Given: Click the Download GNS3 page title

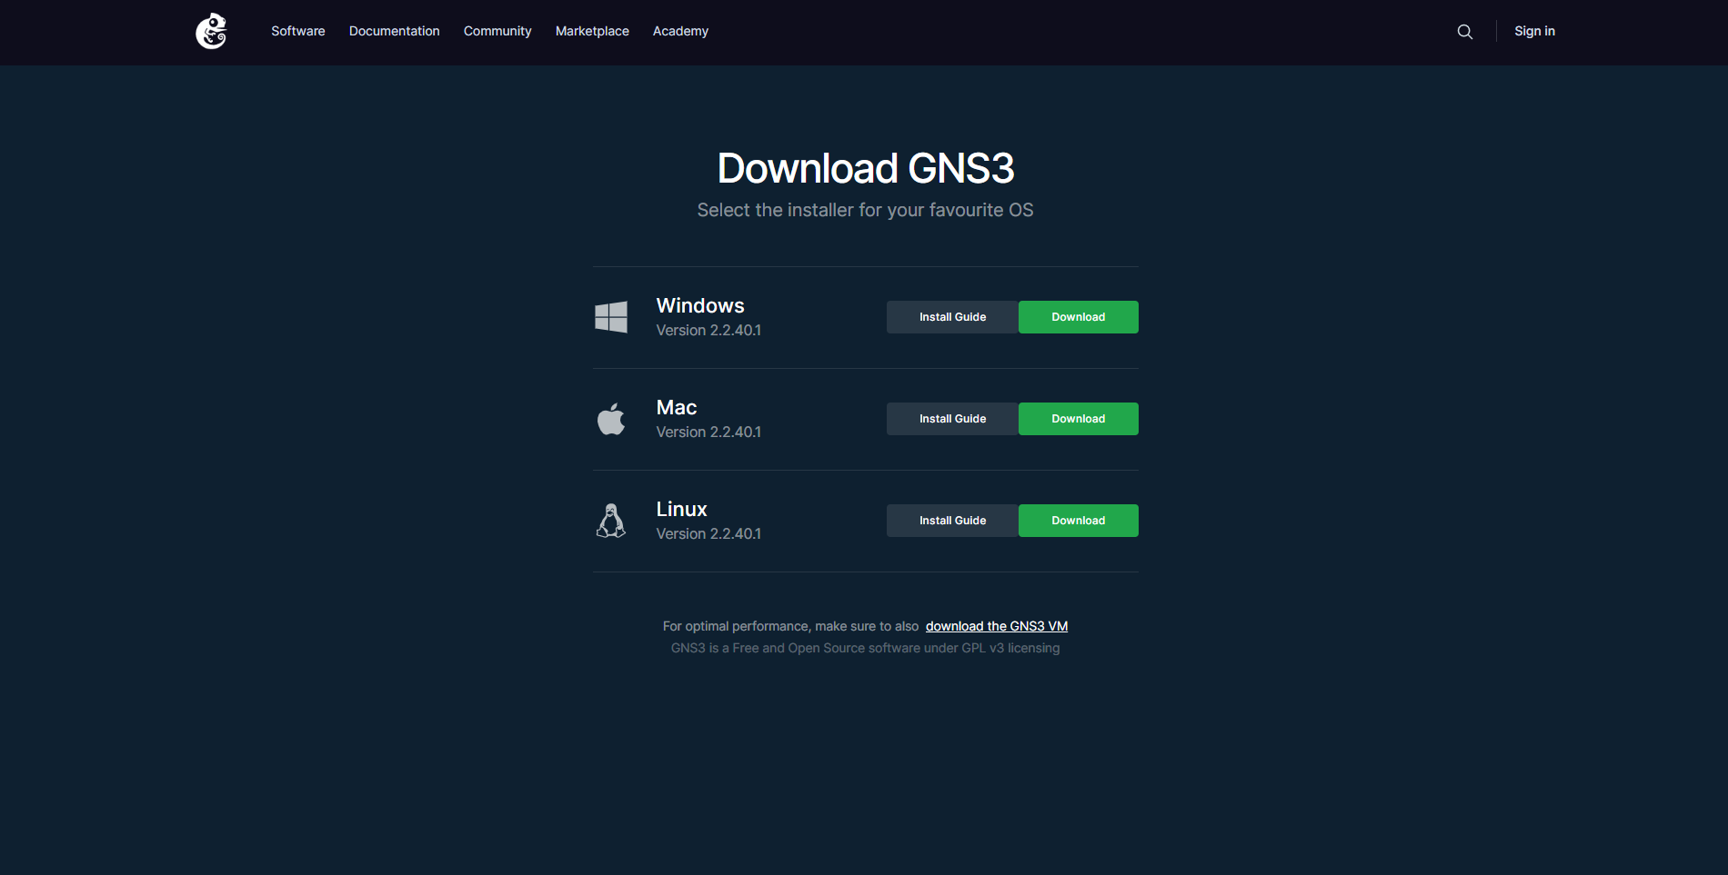Looking at the screenshot, I should point(866,169).
